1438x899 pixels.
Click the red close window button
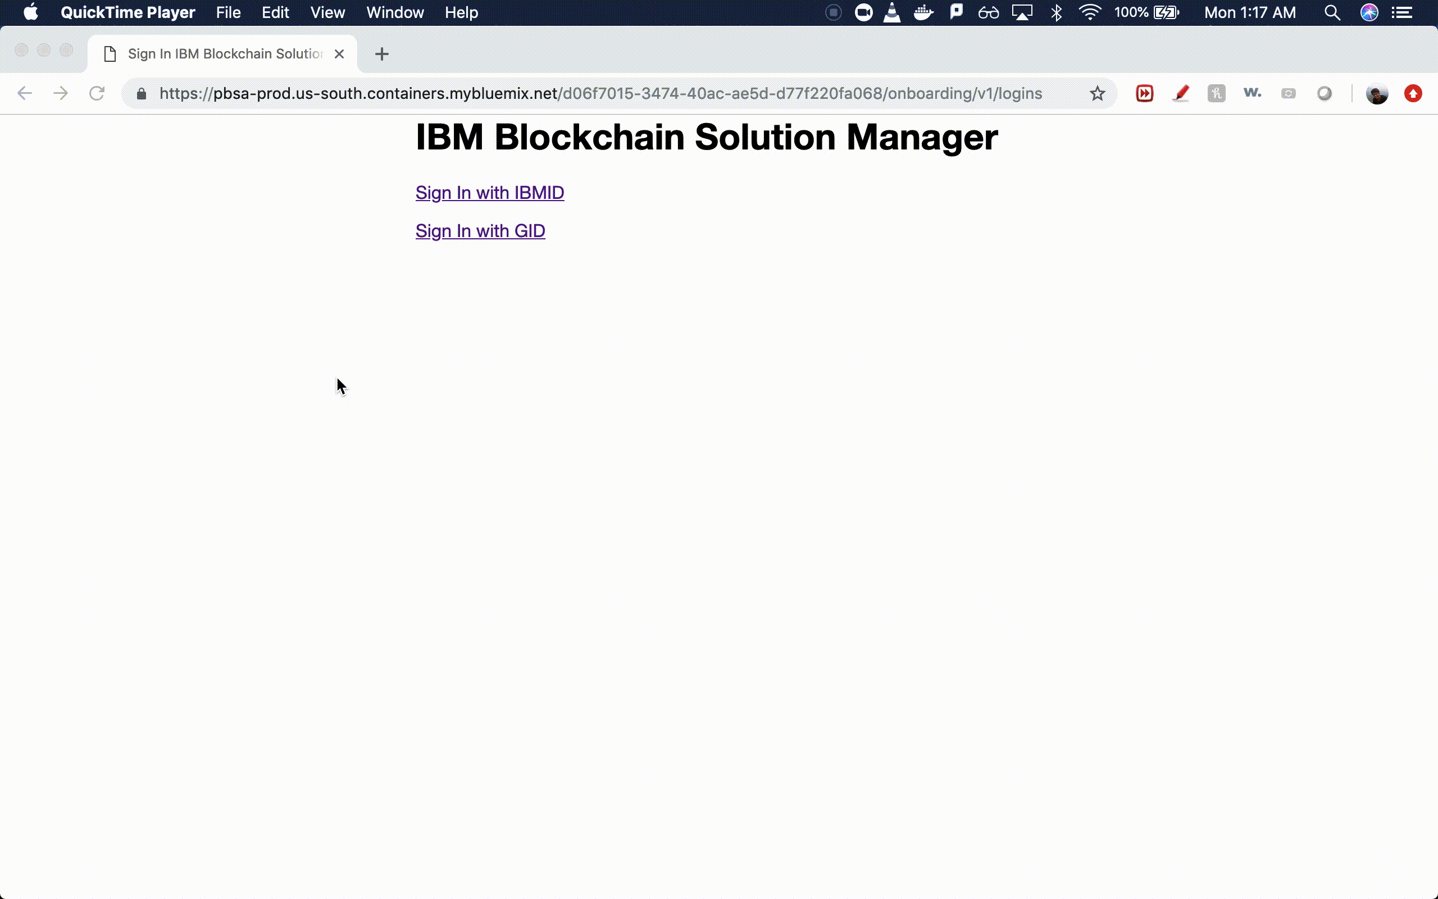coord(21,50)
